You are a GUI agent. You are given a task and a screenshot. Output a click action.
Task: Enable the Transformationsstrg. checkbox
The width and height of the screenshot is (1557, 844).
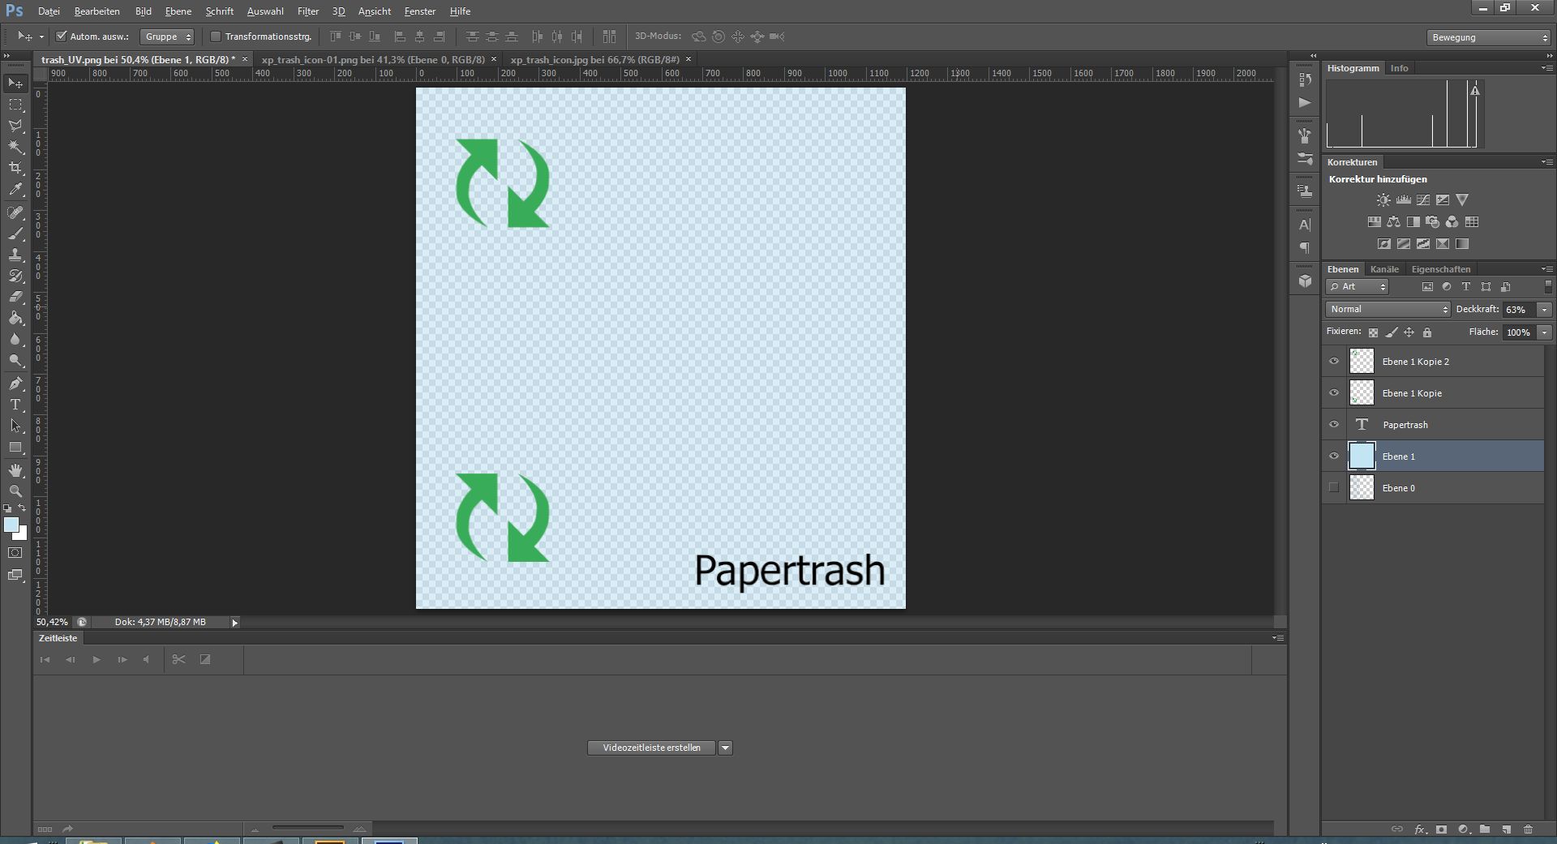point(216,36)
